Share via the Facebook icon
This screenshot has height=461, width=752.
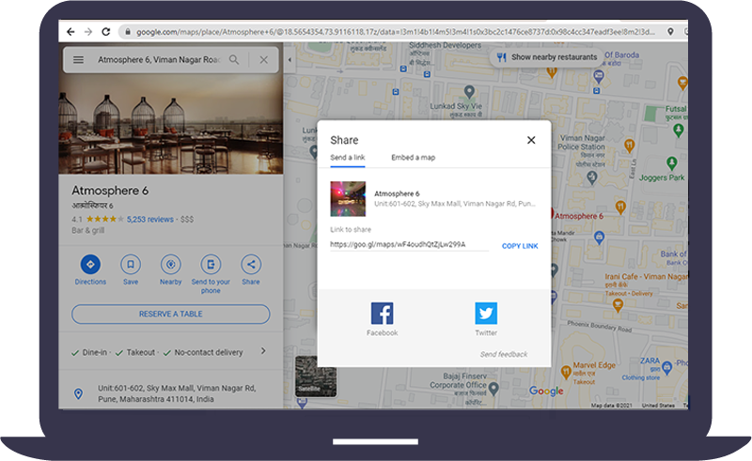(x=383, y=314)
